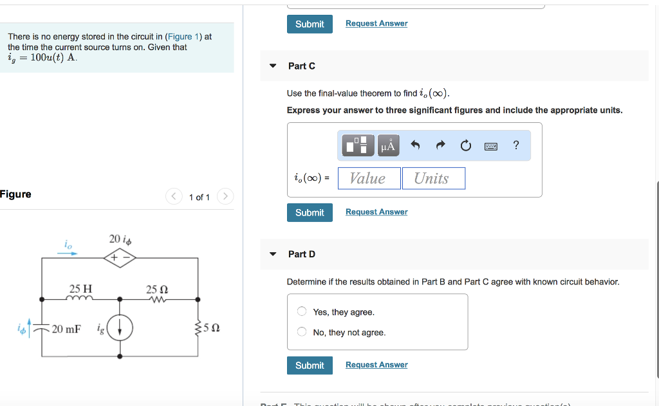Click the Value input field

click(x=369, y=178)
